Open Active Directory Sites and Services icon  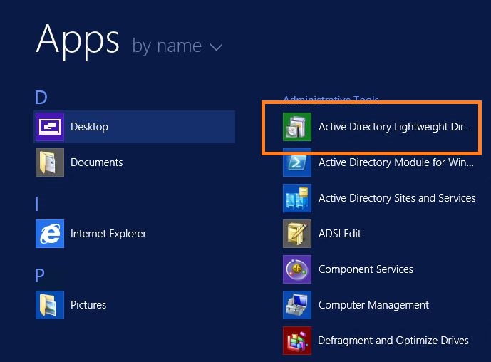[297, 198]
